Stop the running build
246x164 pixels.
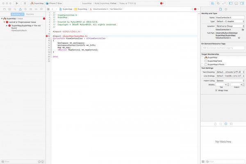25,3
